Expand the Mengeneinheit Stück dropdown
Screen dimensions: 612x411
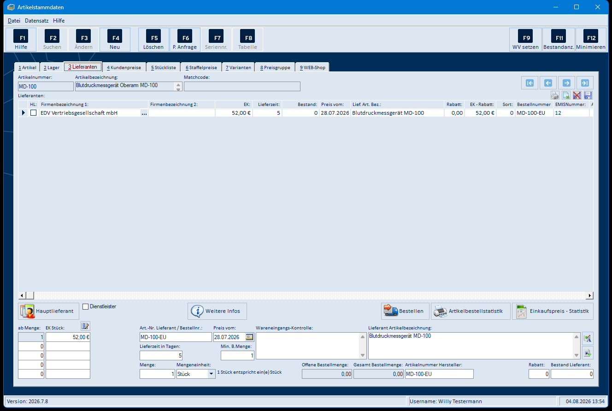point(212,374)
